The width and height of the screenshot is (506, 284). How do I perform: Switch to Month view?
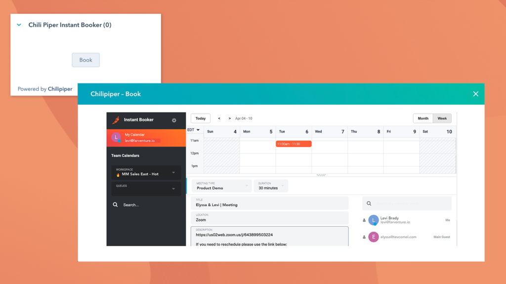tap(423, 118)
